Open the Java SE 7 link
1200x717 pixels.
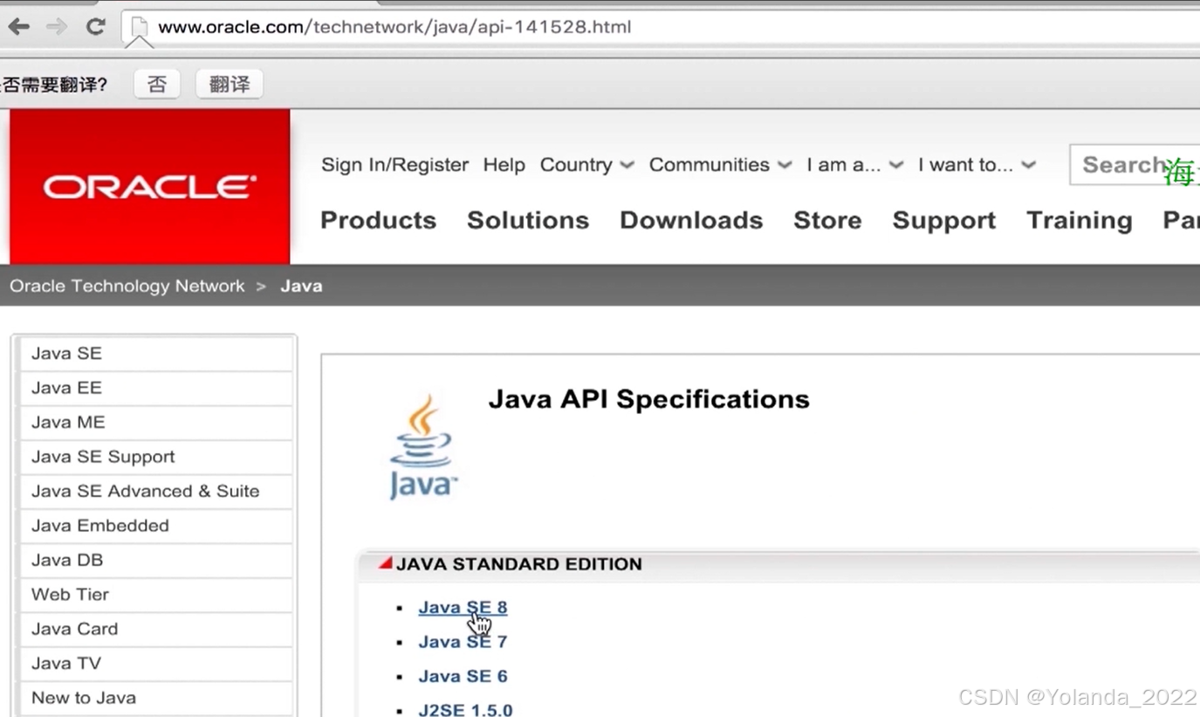pos(463,642)
